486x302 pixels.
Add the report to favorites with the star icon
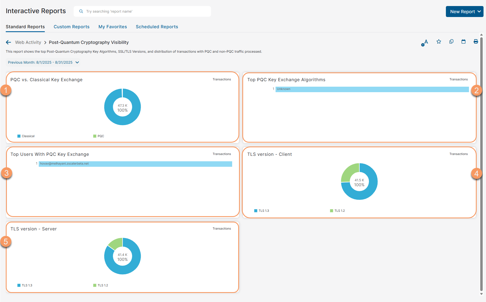[439, 42]
